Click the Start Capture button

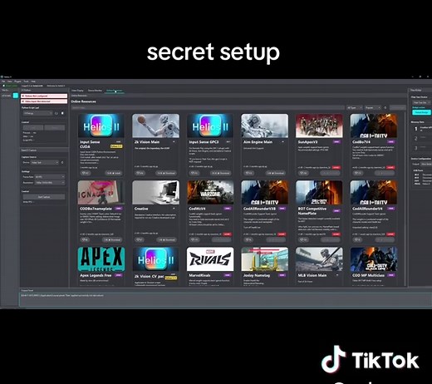(x=44, y=197)
